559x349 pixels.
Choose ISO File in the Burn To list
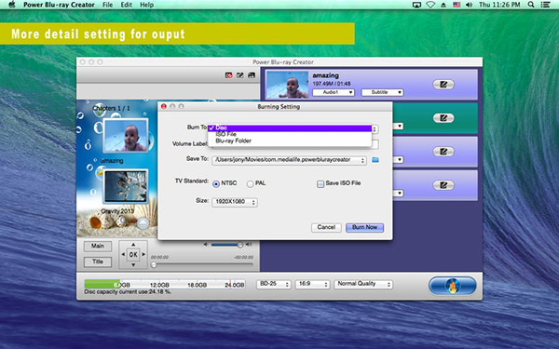click(x=290, y=134)
